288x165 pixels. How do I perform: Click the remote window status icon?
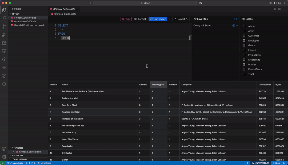click(3, 163)
